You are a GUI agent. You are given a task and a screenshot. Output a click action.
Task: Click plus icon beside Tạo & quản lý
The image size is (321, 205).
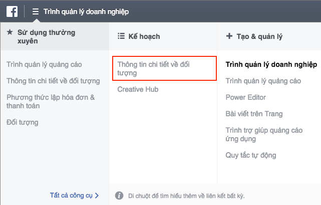point(229,36)
